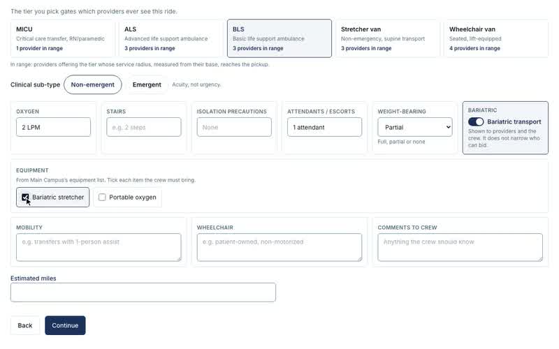This screenshot has height=349, width=559.
Task: Pick the Wheelchair van tier card
Action: (496, 38)
